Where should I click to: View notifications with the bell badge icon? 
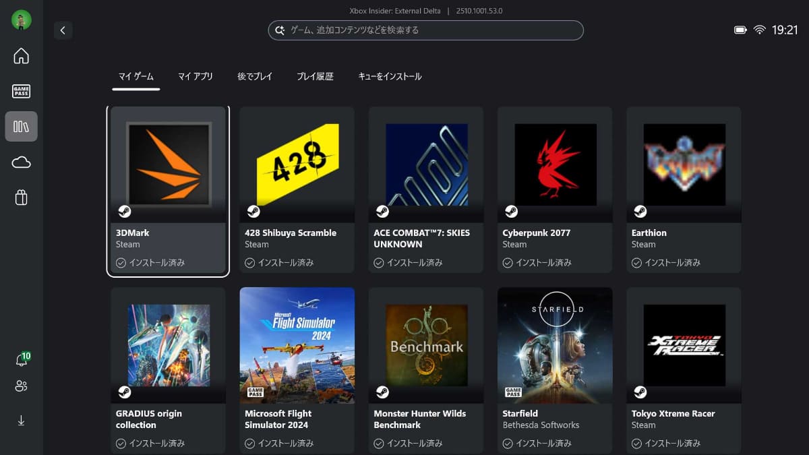[x=21, y=359]
